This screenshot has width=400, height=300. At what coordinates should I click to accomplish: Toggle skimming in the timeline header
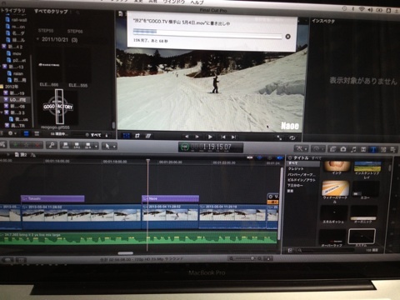point(250,157)
